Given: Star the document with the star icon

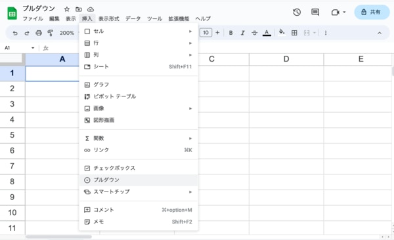Looking at the screenshot, I should coord(66,9).
